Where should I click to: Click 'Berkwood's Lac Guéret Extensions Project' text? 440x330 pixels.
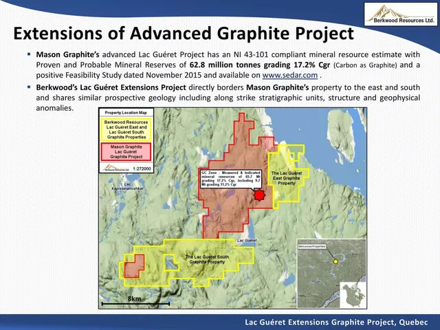[x=111, y=87]
